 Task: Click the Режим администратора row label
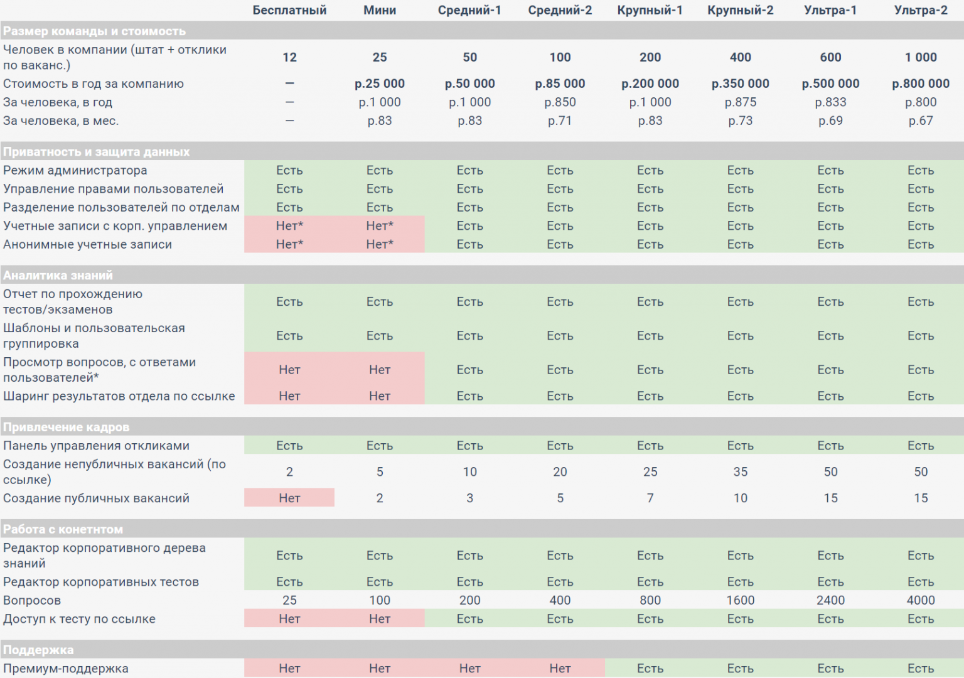click(75, 170)
